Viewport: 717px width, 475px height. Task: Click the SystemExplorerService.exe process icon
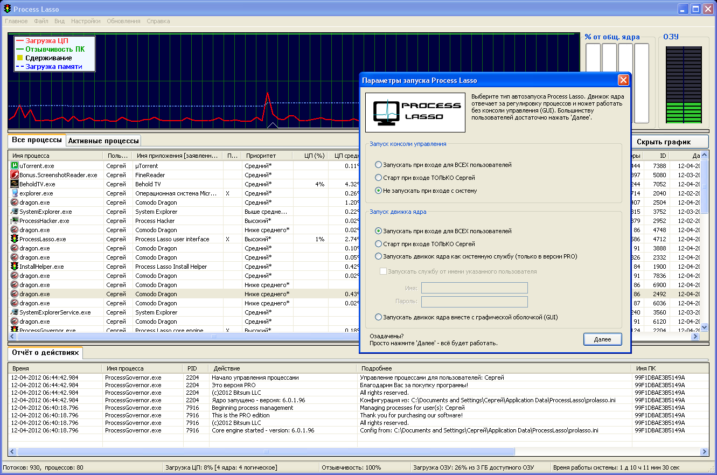(x=15, y=312)
